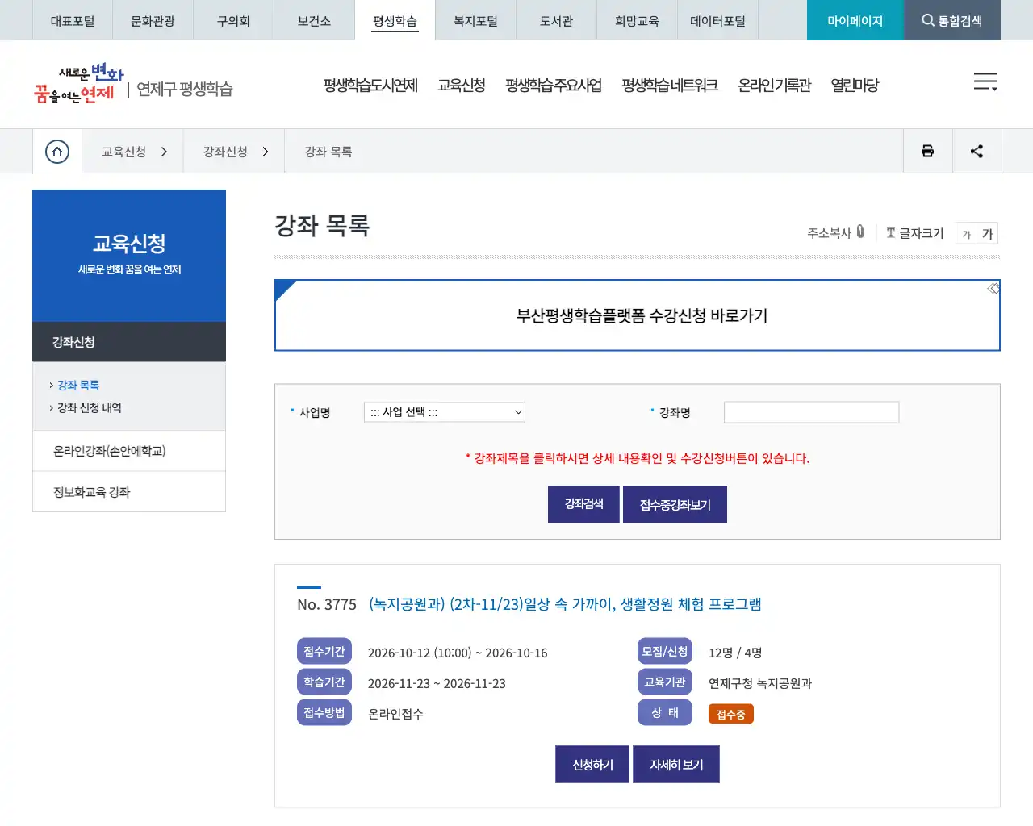Open the hamburger full menu icon
The image size is (1033, 826).
coord(985,81)
